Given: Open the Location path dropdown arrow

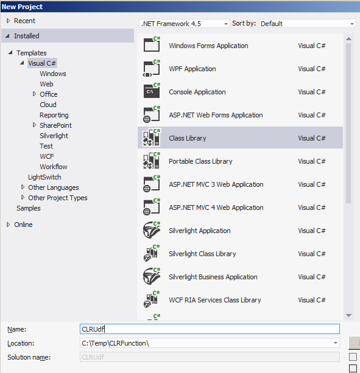Looking at the screenshot, I should pos(336,343).
